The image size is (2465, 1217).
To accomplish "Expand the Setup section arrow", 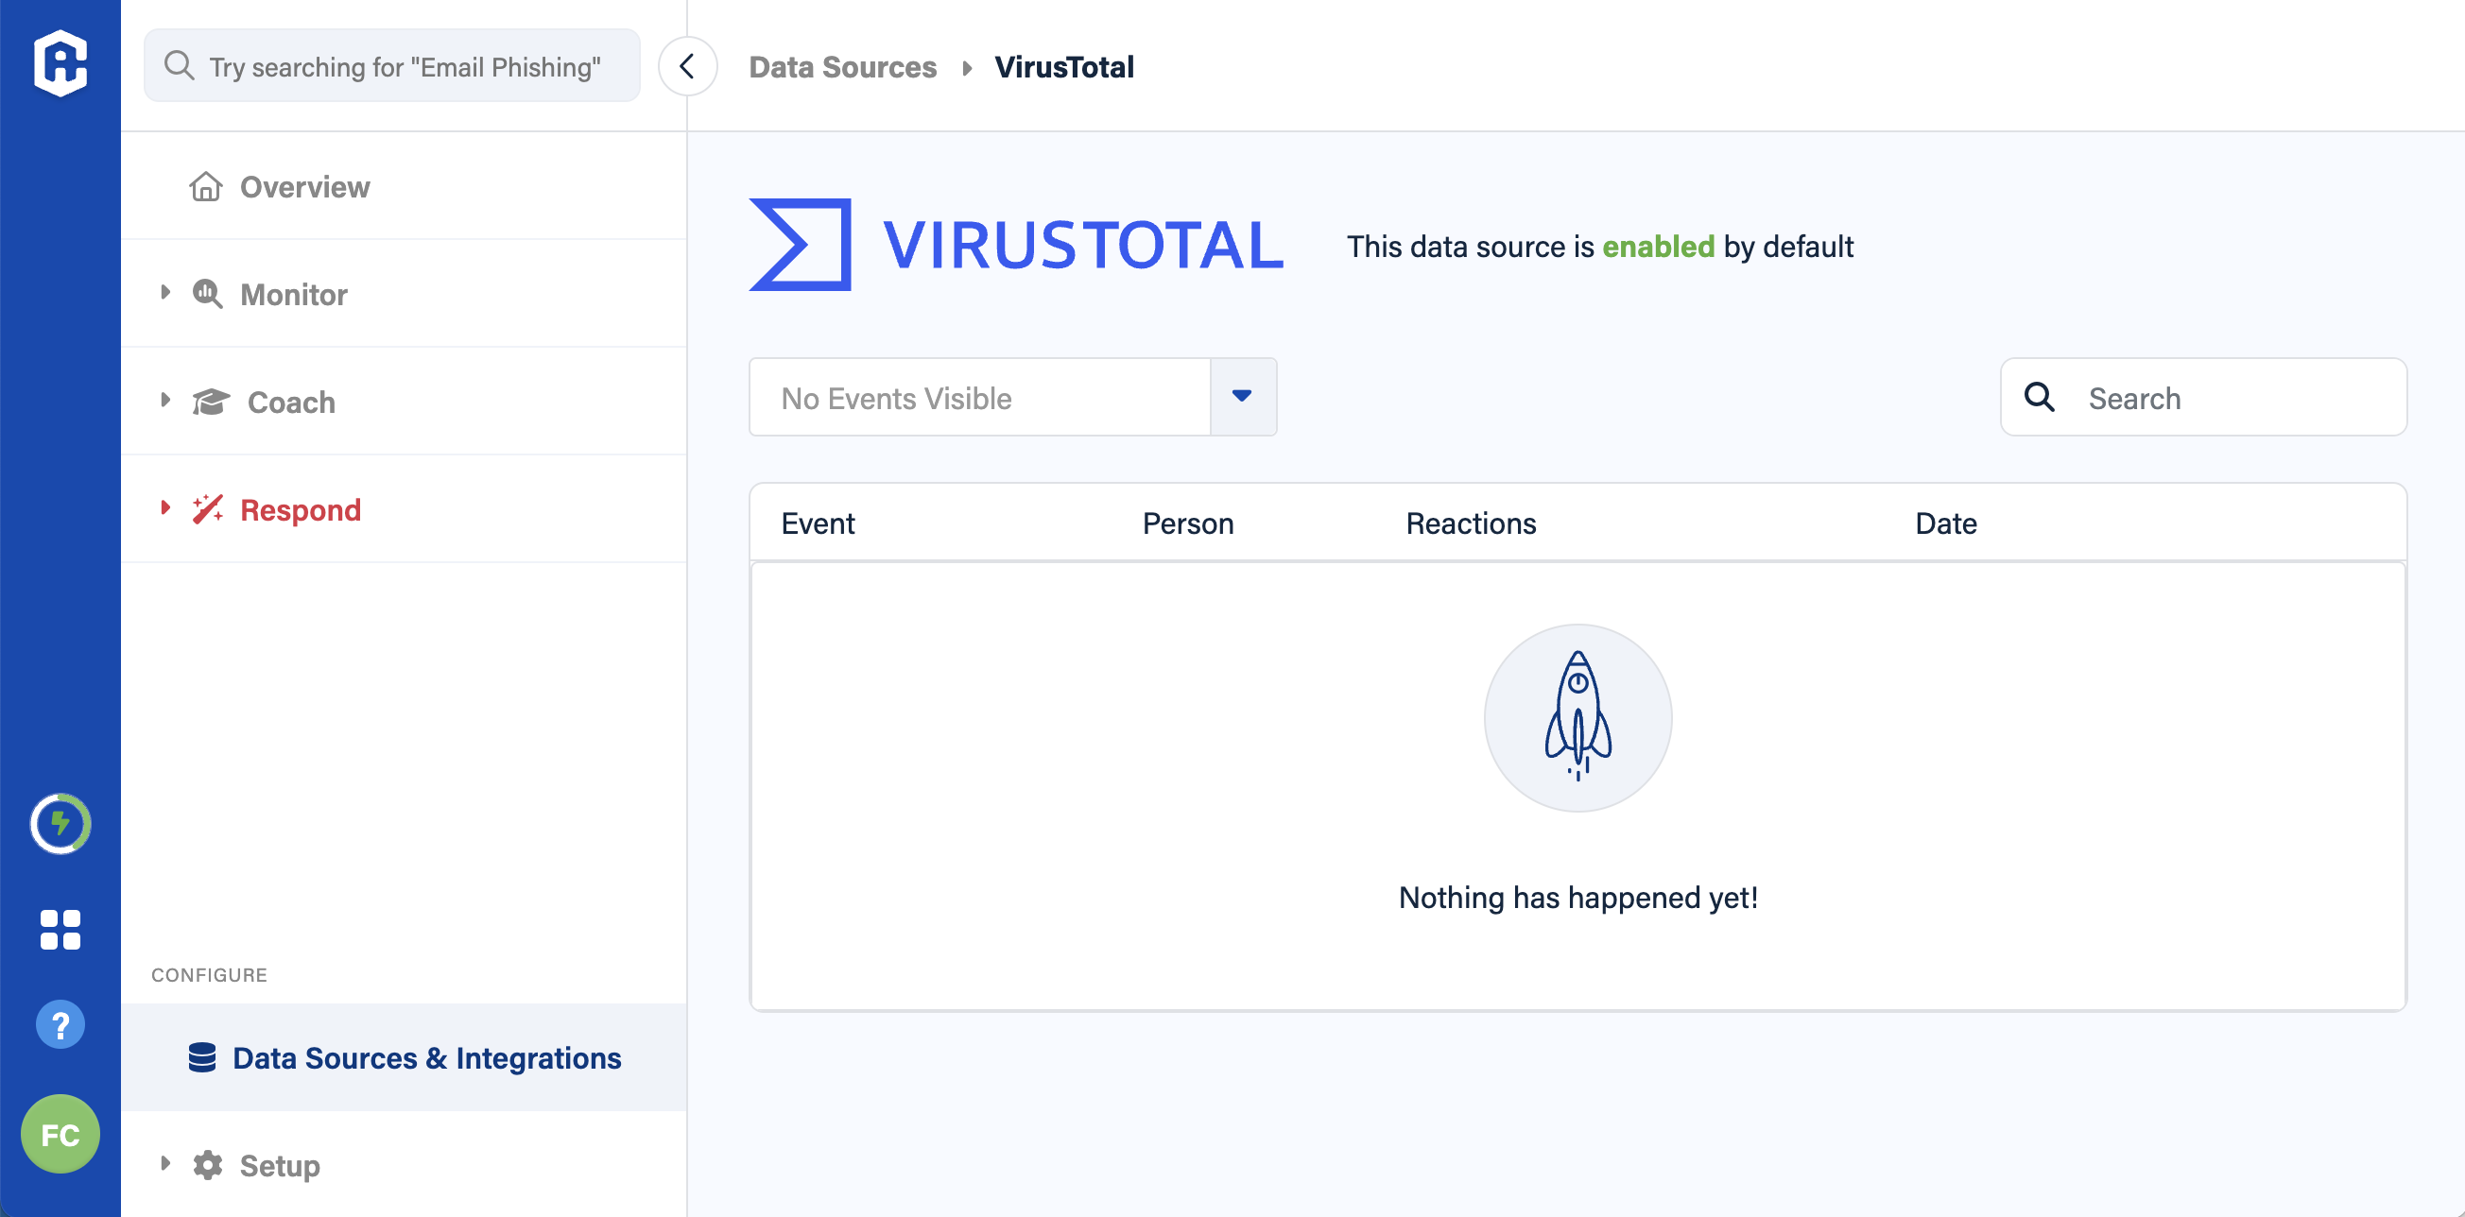I will click(164, 1163).
